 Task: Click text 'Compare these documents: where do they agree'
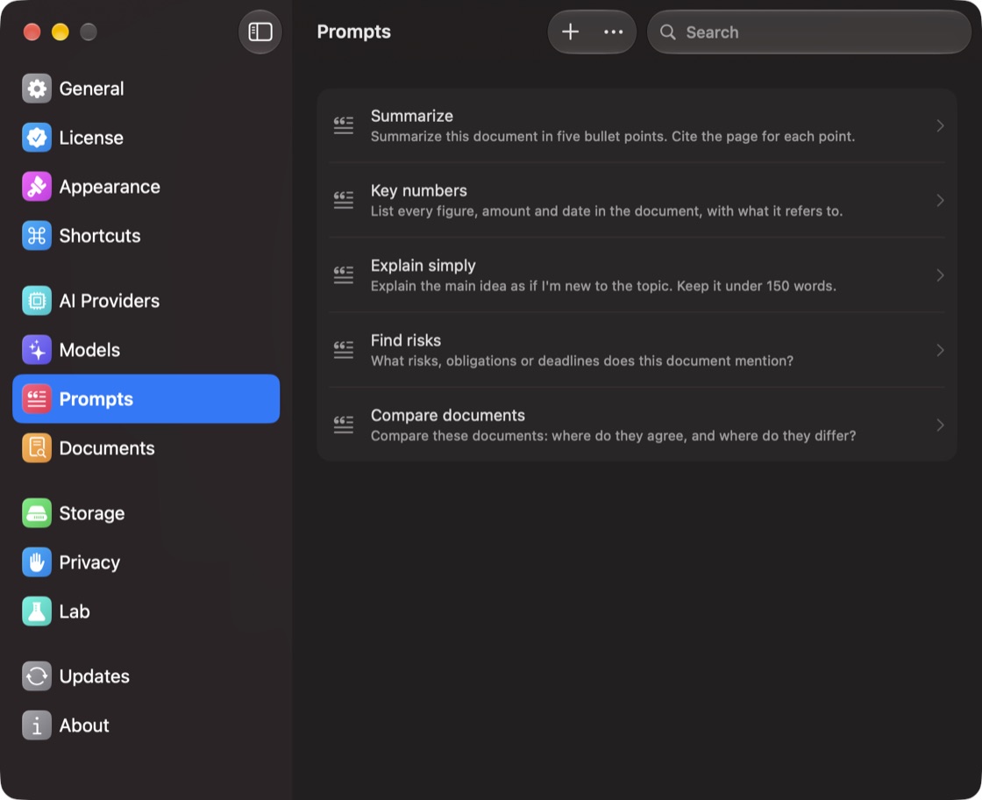click(x=527, y=436)
